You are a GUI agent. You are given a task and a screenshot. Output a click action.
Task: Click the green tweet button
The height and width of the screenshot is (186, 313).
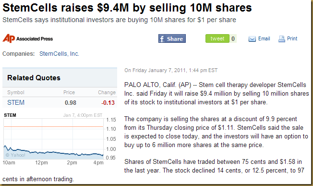click(217, 38)
